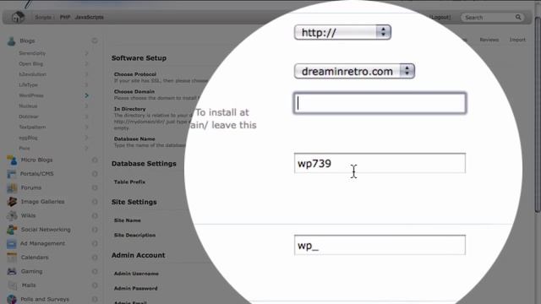Click the Portals/CMS category icon
Screen dimensions: 541x304
pos(11,174)
